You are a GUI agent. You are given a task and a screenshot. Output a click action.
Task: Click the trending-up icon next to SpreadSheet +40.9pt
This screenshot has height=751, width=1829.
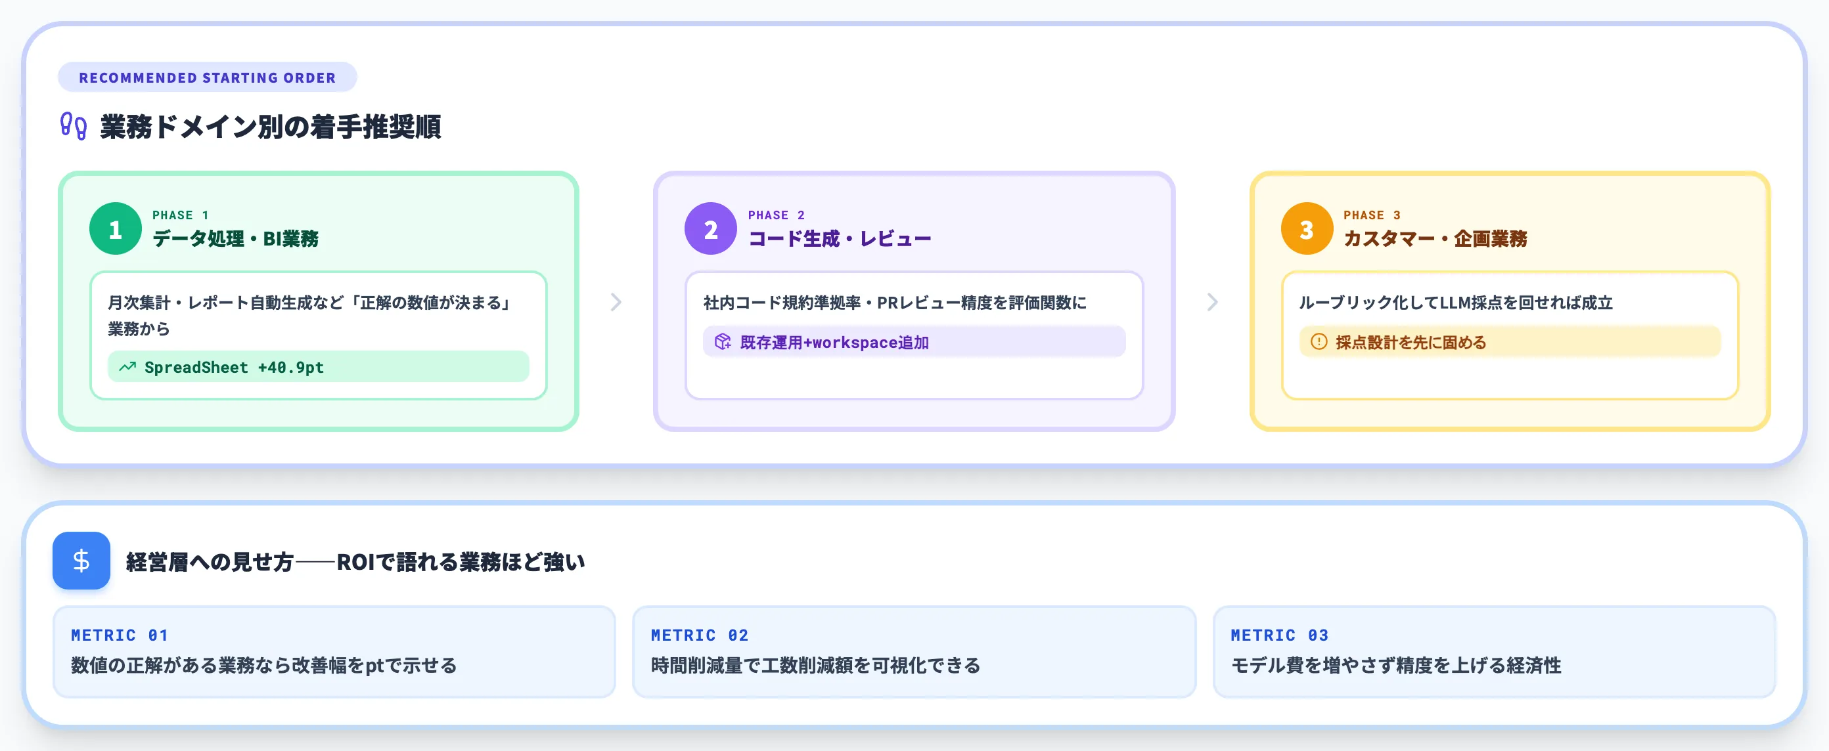[x=128, y=366]
